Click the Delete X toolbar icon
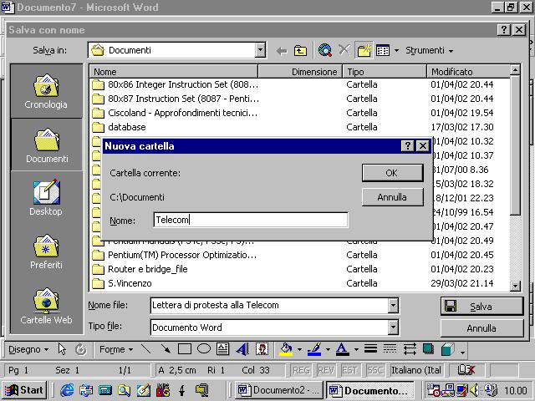The width and height of the screenshot is (535, 401). click(344, 50)
